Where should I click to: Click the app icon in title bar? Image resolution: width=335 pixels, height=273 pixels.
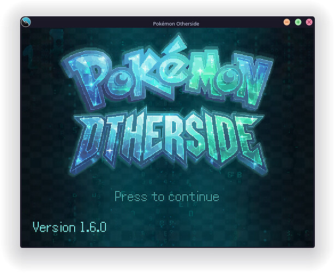tap(26, 22)
